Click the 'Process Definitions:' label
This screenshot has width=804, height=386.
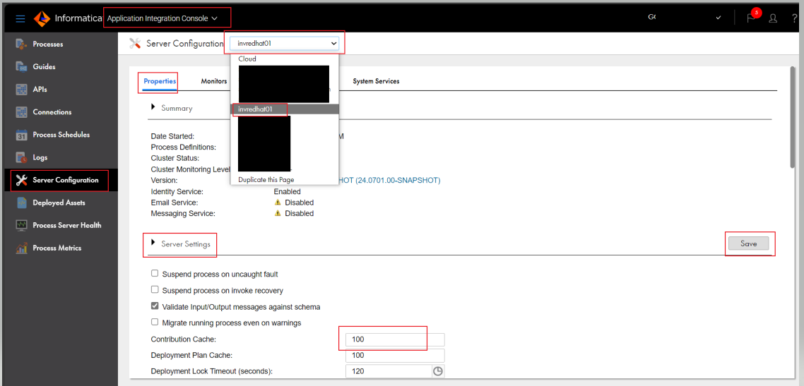pos(183,147)
